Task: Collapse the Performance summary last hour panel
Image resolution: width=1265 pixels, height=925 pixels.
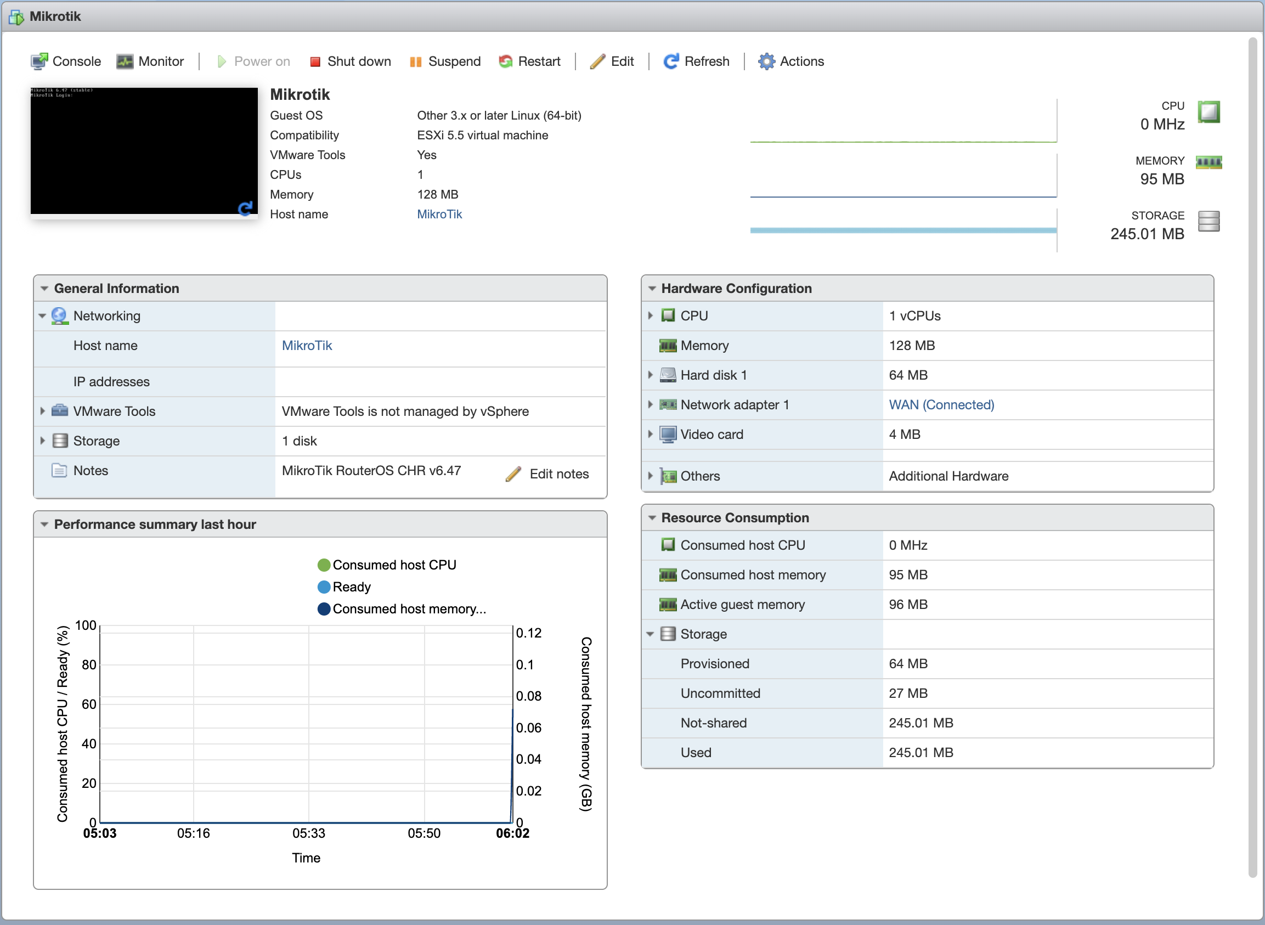Action: point(44,524)
